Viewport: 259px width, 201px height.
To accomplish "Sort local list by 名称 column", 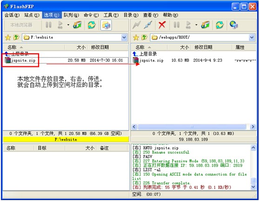I will pos(34,47).
